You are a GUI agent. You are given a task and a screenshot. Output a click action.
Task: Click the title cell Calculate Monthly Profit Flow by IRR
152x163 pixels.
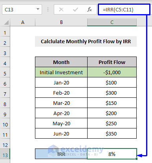click(86, 42)
